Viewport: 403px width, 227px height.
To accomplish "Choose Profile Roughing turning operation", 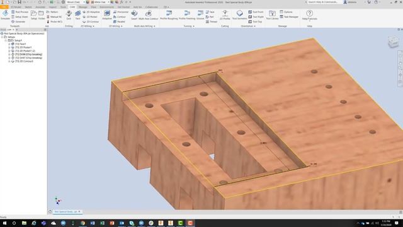I will pyautogui.click(x=169, y=15).
